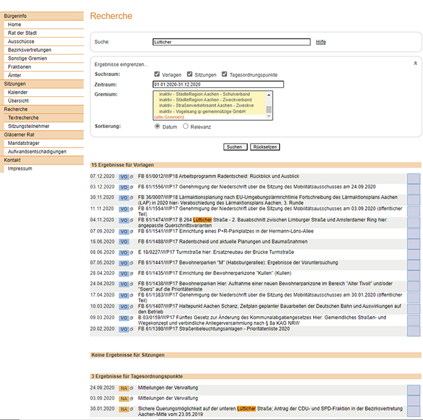Click the Zeitraum date range field
Viewport: 423px width, 420px height.
click(219, 85)
